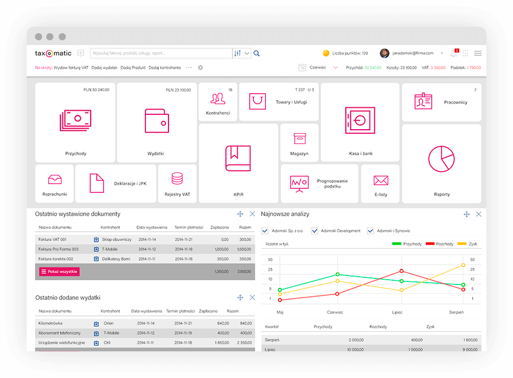The image size is (513, 378).
Task: Click the invoice search input field
Action: [160, 53]
